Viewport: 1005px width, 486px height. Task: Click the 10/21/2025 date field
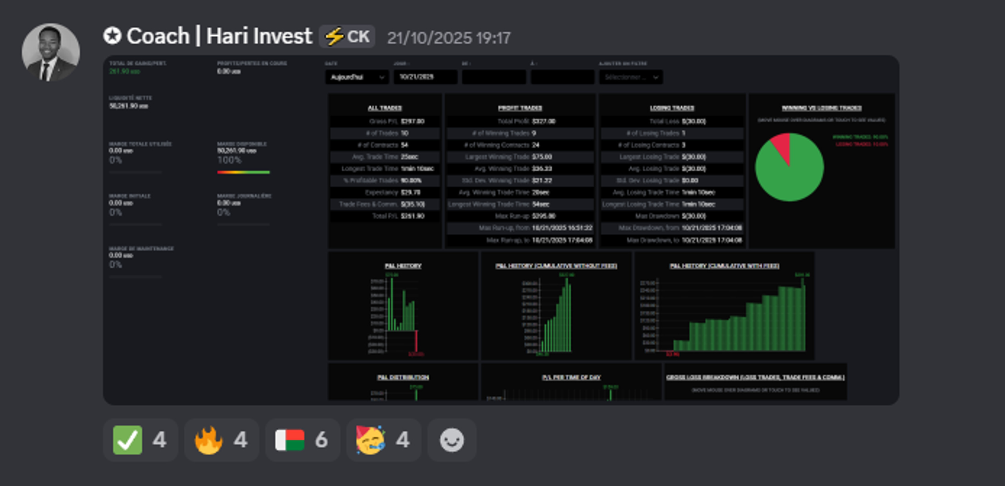(x=426, y=77)
